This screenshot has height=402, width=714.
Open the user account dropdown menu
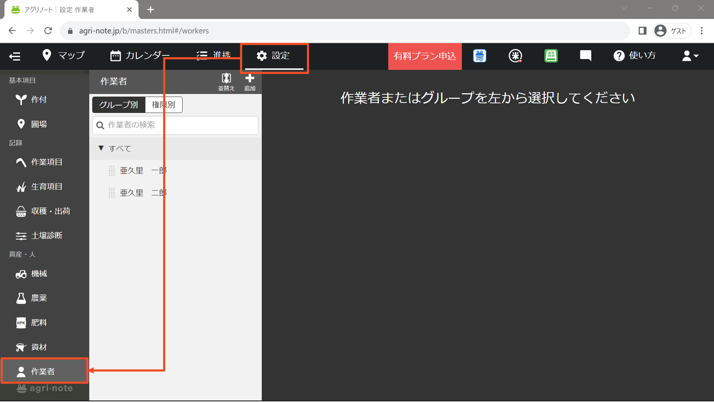click(x=690, y=56)
